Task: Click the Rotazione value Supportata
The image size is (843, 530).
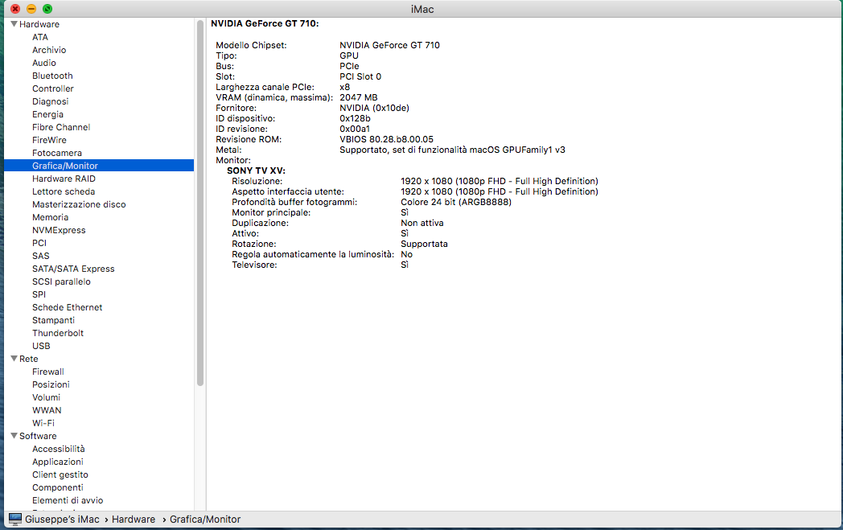Action: click(424, 244)
